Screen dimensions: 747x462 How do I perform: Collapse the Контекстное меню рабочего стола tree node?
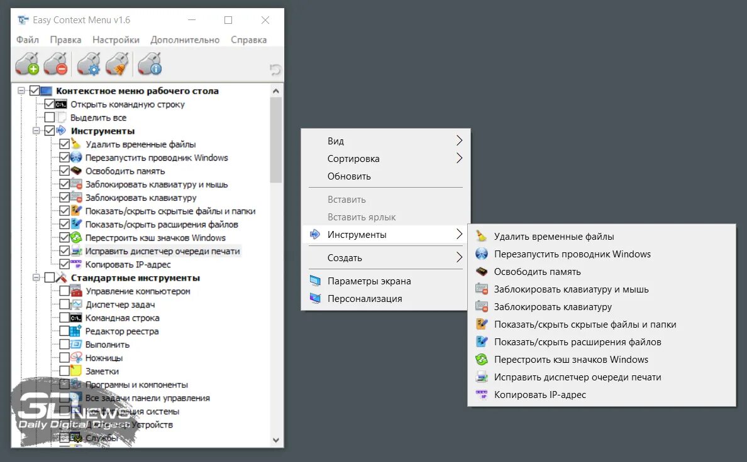[21, 90]
